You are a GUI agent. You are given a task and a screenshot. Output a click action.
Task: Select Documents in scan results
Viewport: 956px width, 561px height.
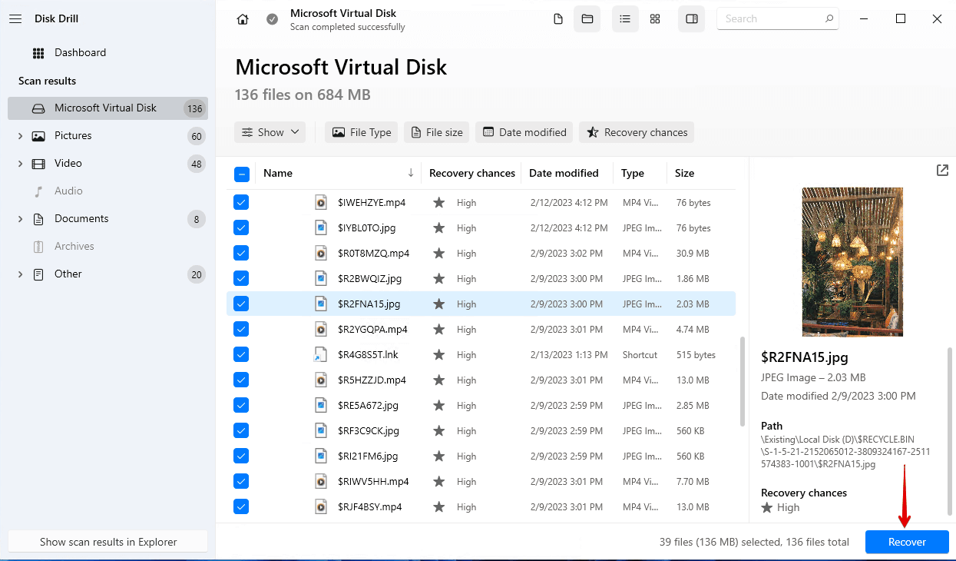(x=81, y=219)
